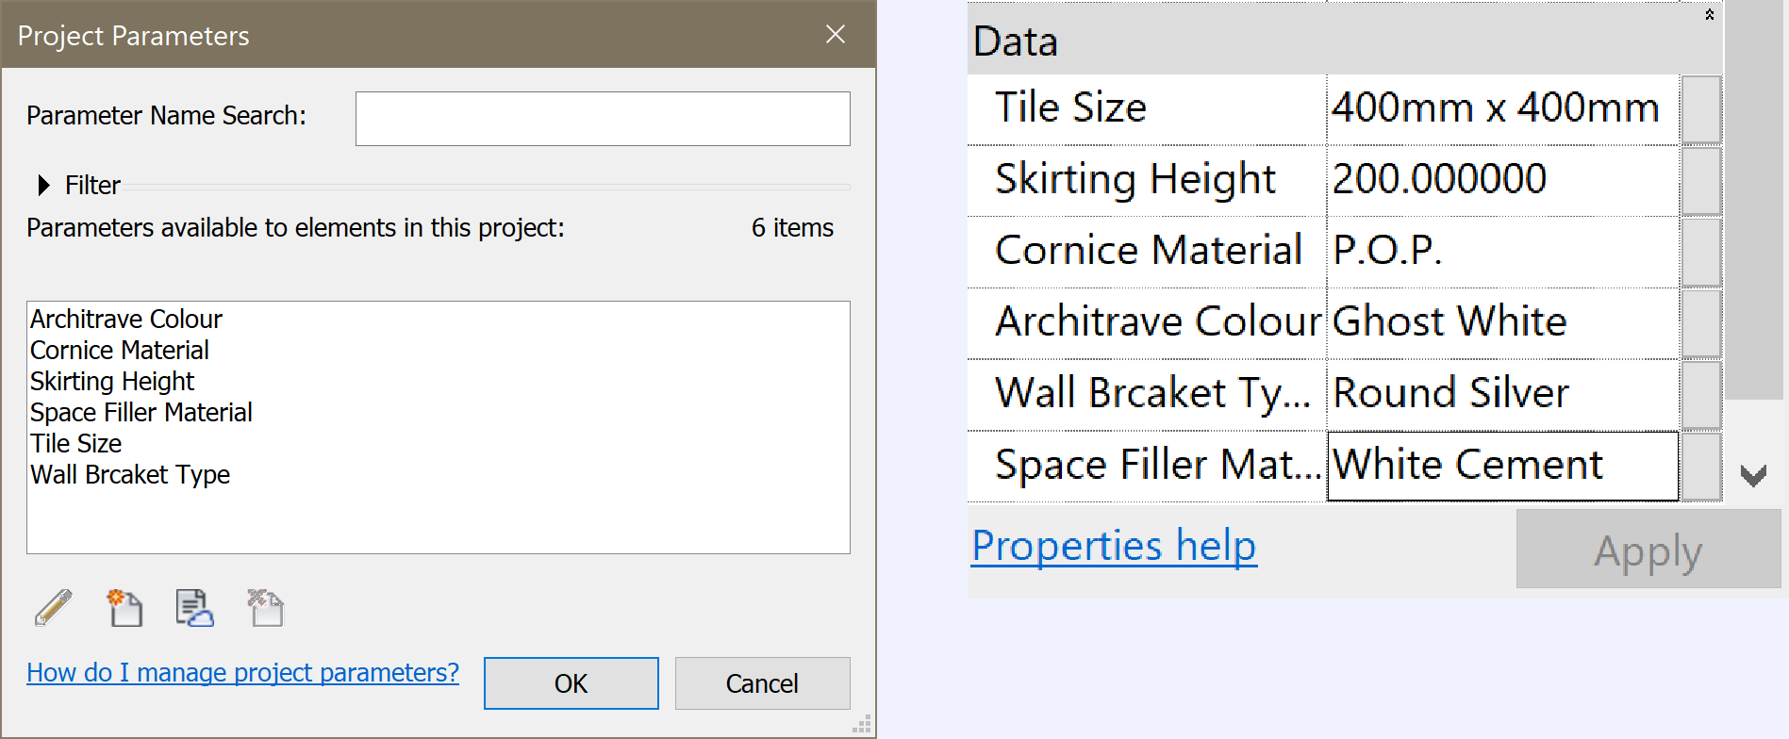Click the small button beside Round Silver value
The image size is (1789, 739).
coord(1701,396)
